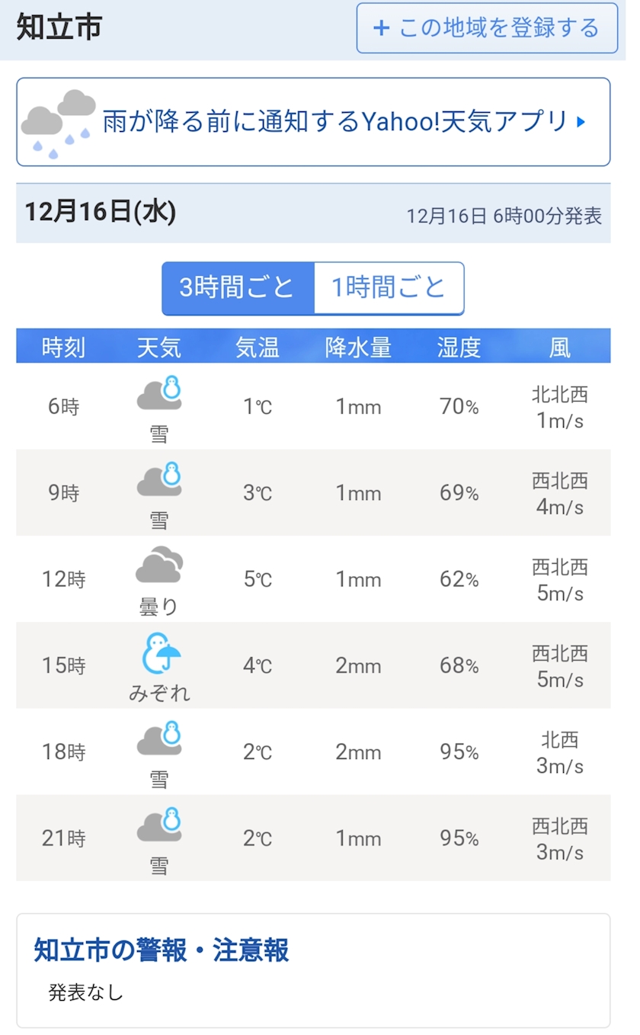This screenshot has height=1035, width=640.
Task: Click the sleet umbrella icon at 15時
Action: point(162,652)
